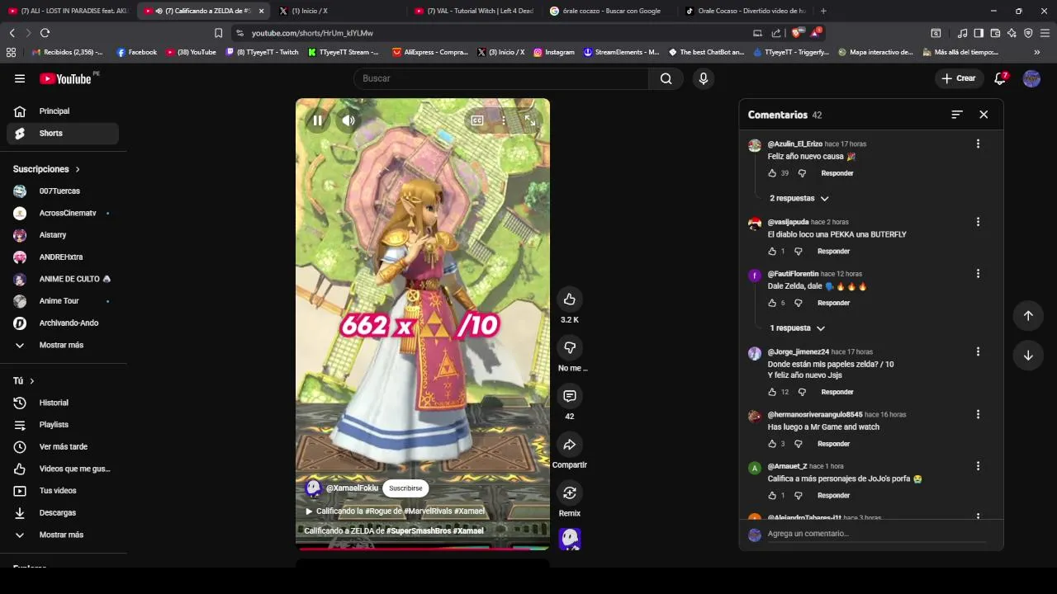Expand the Short to fullscreen
The image size is (1057, 594).
click(x=530, y=120)
